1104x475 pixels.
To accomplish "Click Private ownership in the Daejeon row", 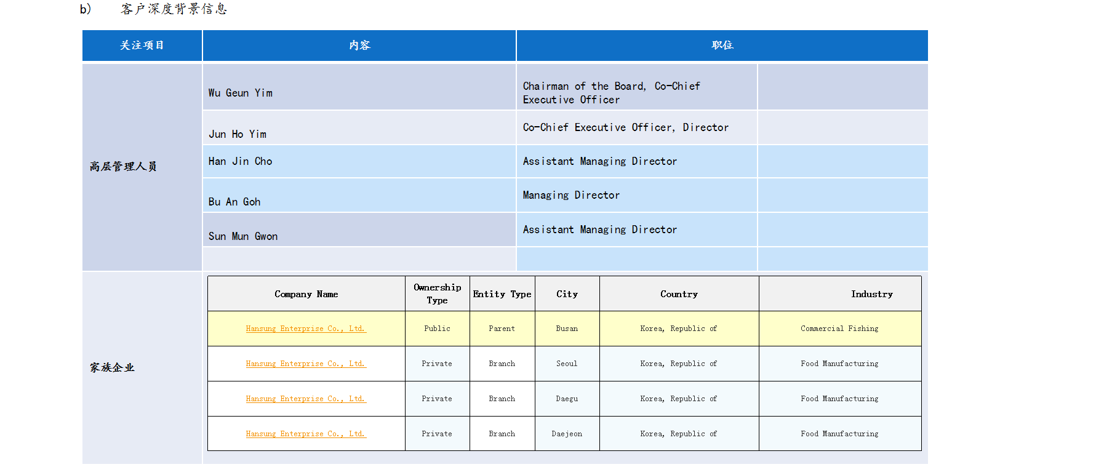I will (437, 434).
